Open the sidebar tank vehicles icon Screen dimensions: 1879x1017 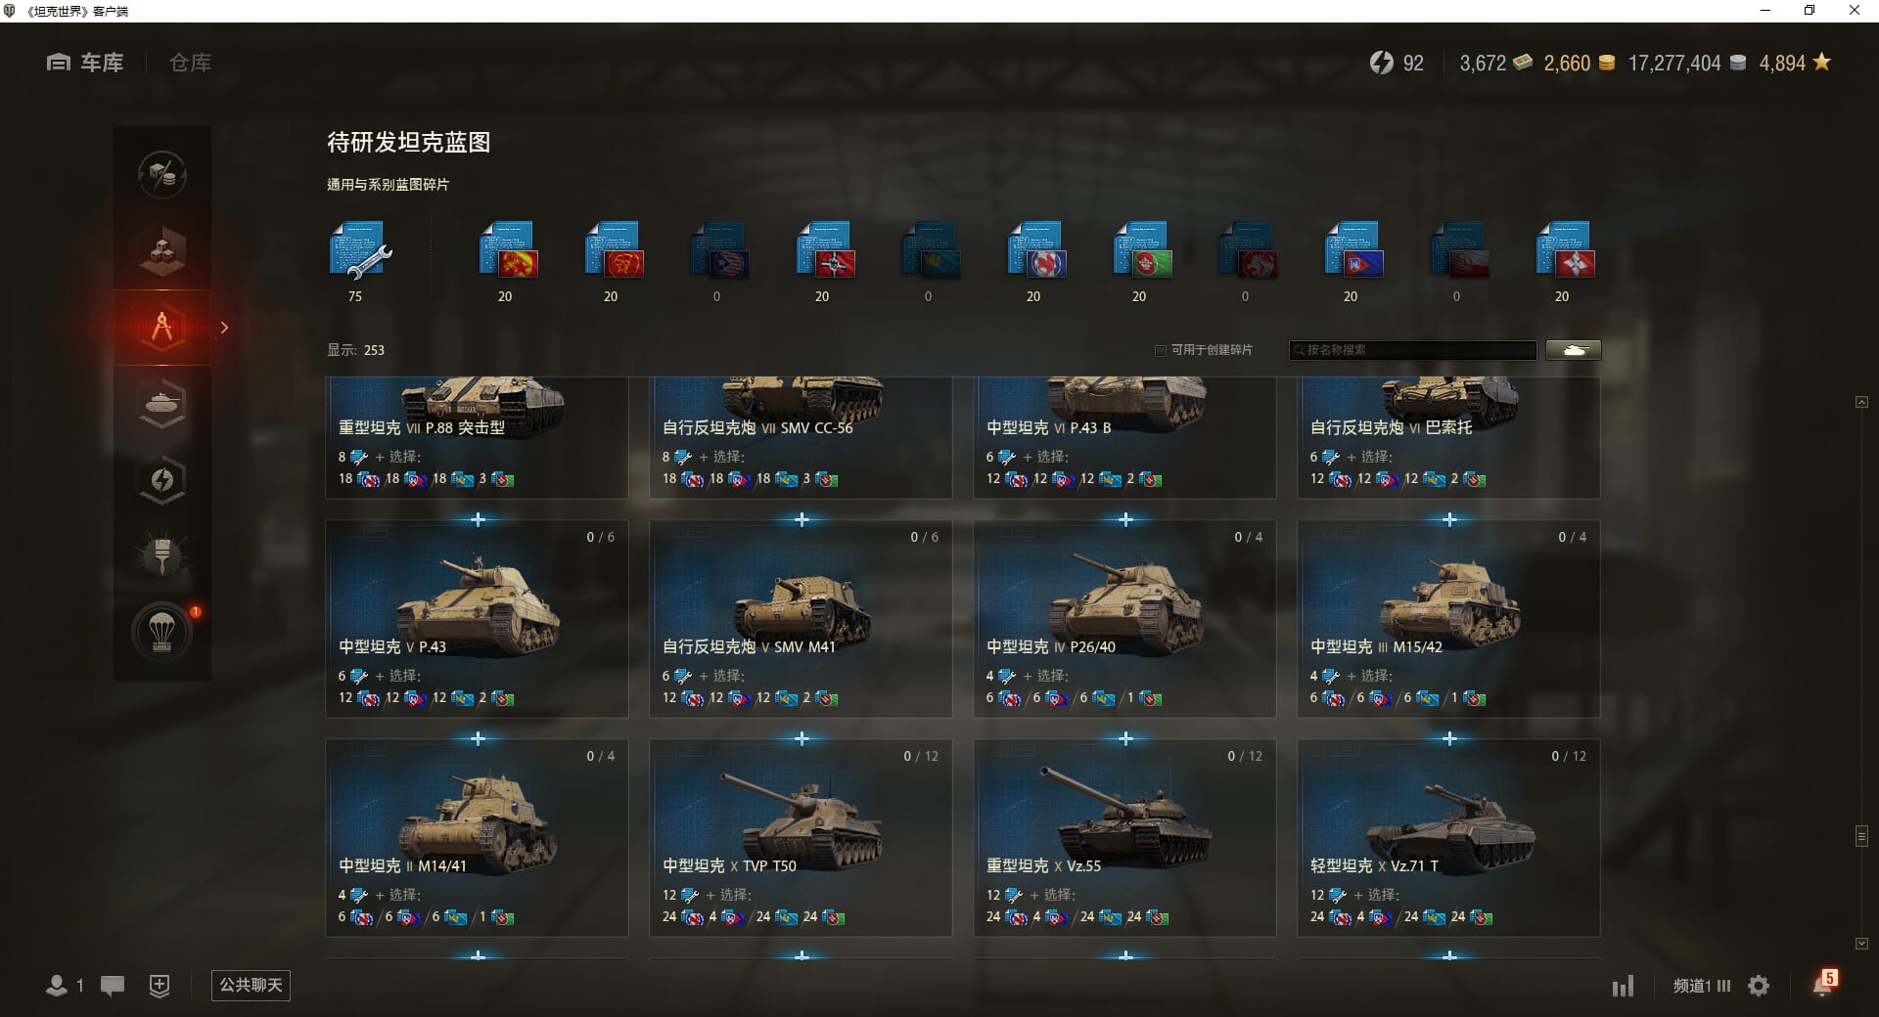[162, 403]
